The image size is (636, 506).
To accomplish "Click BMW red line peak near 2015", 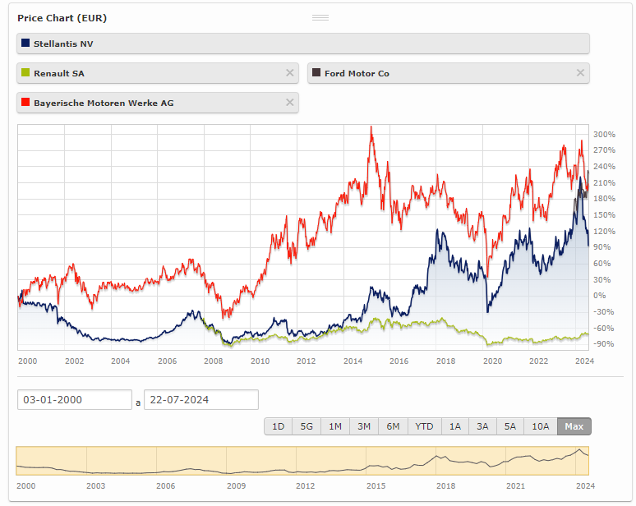I will 371,127.
